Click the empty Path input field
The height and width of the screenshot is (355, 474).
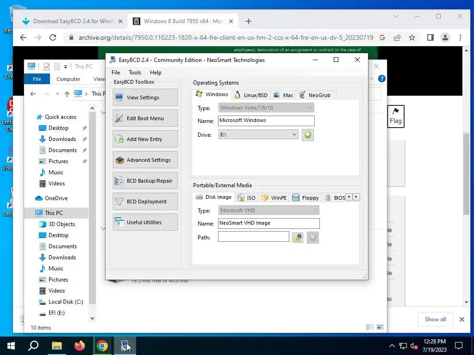(253, 237)
